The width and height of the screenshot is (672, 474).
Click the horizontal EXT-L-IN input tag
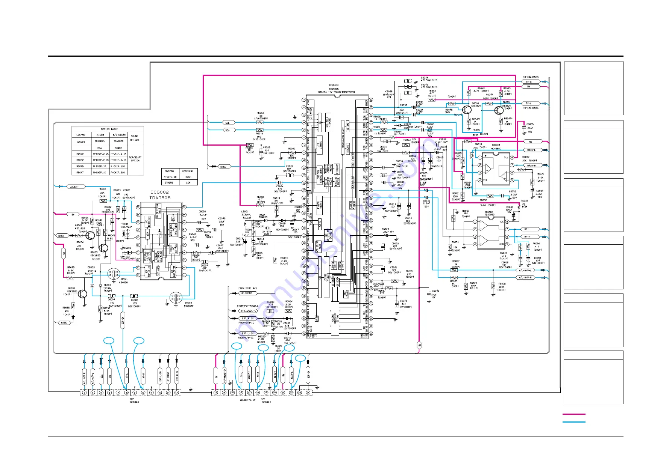coord(247,333)
